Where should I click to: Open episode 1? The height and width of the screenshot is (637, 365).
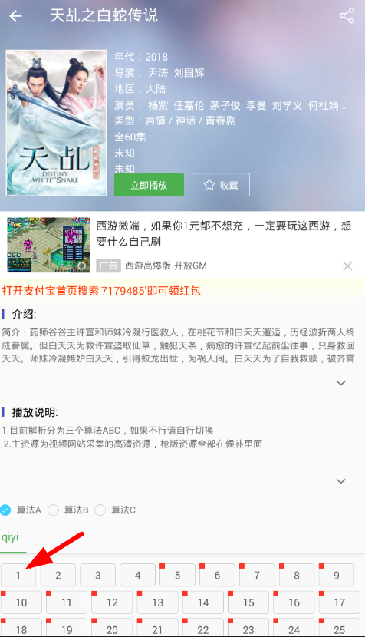click(18, 575)
